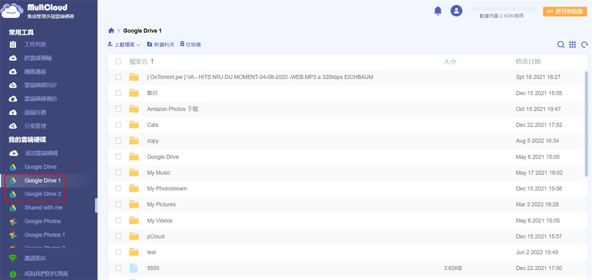Viewport: 592px width, 280px height.
Task: Click the 5555 file icon
Action: coord(134,268)
